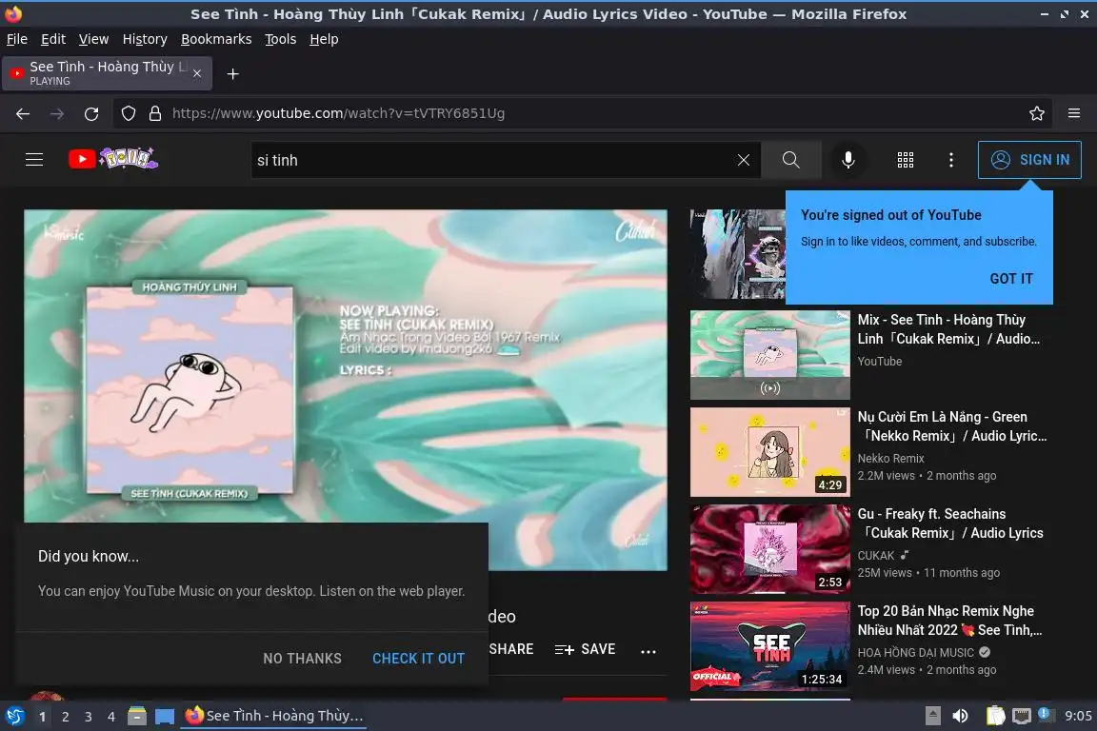Open Firefox application menu
The height and width of the screenshot is (731, 1097).
click(1074, 113)
